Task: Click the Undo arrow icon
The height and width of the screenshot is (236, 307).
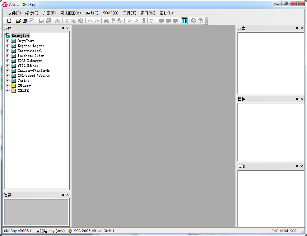Action: [x=90, y=21]
